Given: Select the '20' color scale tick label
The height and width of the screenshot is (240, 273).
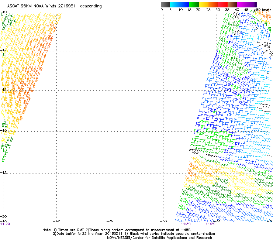Looking at the screenshot, I should click(198, 10).
